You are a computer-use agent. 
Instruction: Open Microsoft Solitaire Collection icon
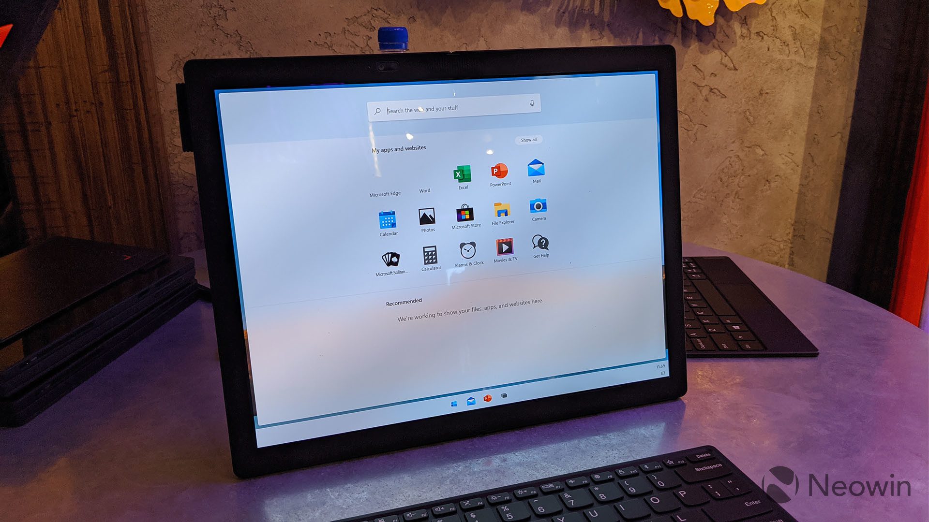(x=389, y=255)
